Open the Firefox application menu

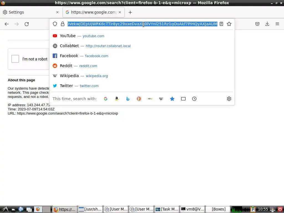(277, 24)
